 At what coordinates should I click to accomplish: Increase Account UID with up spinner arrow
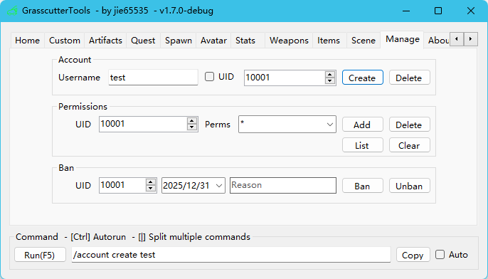coord(330,75)
